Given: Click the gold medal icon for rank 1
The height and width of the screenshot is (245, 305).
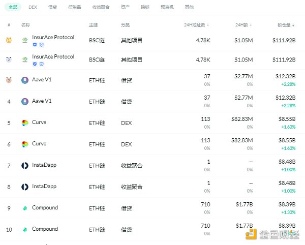Looking at the screenshot, I should coord(9,40).
